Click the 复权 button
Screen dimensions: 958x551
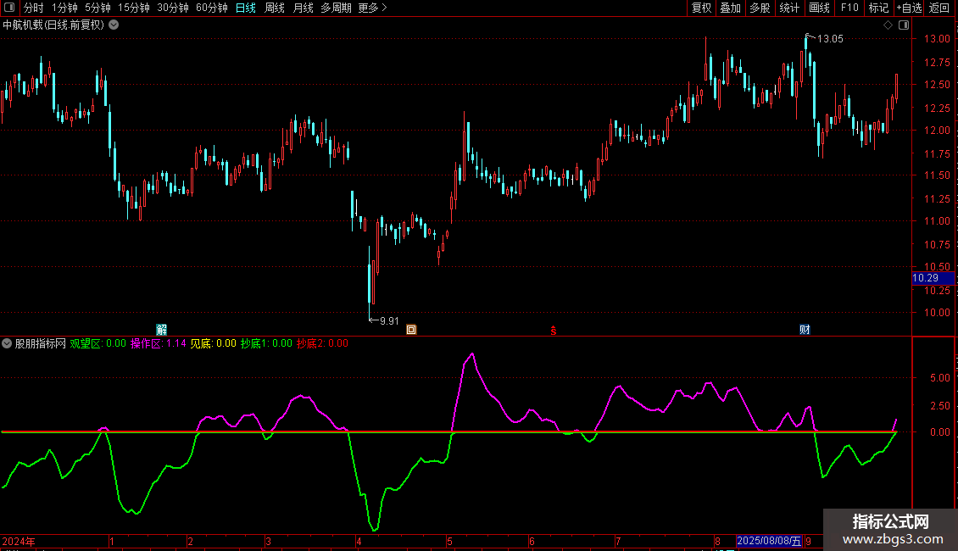click(x=701, y=8)
